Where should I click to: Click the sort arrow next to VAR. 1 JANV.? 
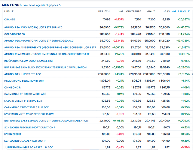[x=189, y=11]
